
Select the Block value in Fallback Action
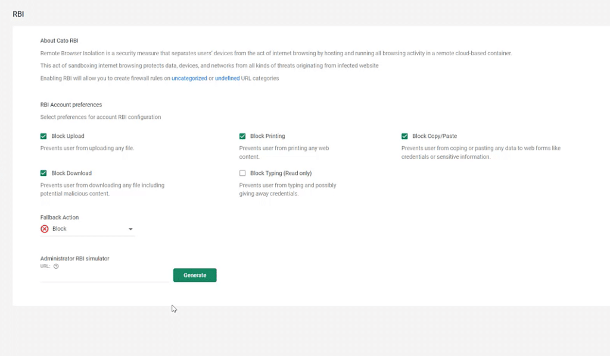point(61,228)
